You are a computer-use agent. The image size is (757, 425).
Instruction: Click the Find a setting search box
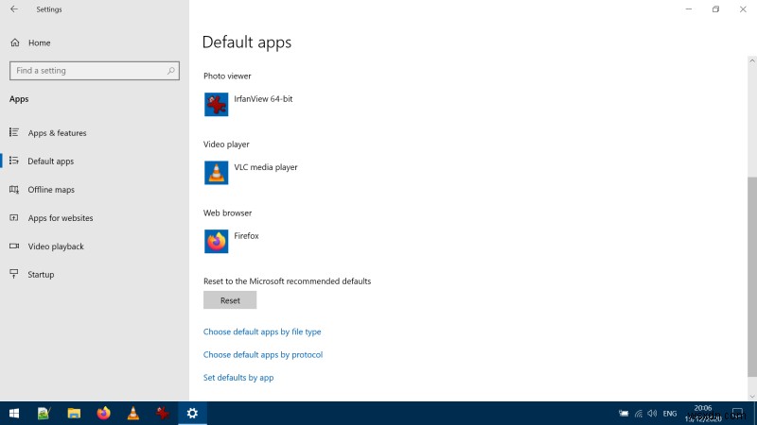(95, 71)
